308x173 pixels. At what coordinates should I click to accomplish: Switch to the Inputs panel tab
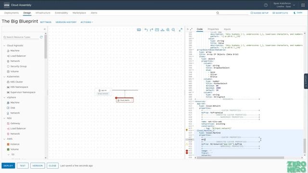(x=227, y=29)
